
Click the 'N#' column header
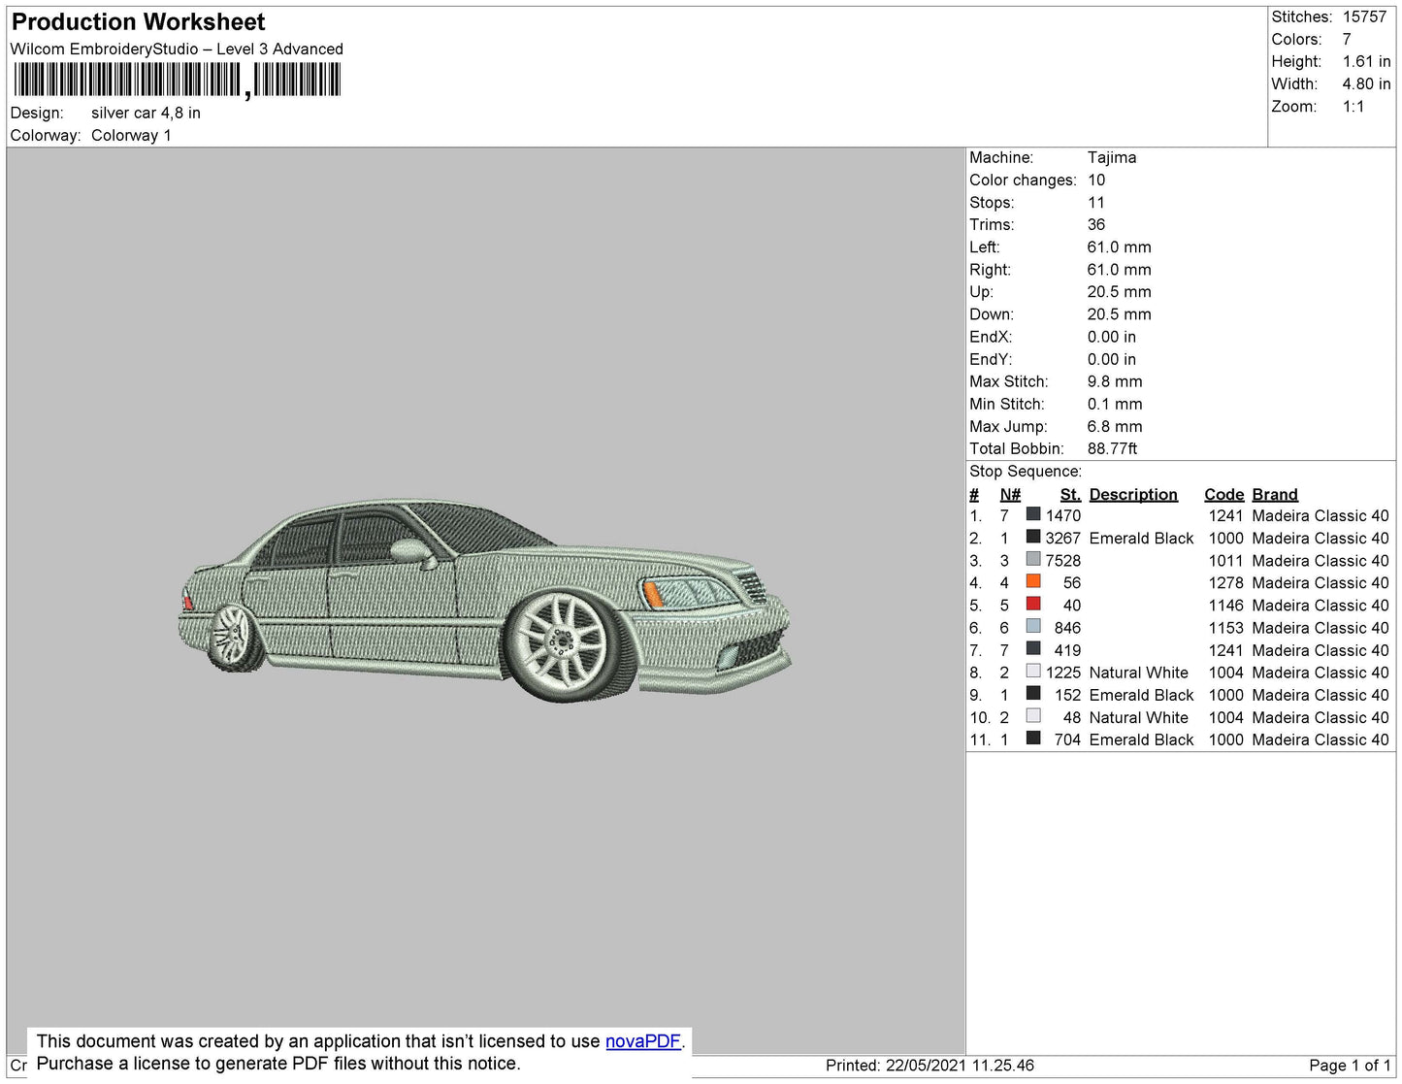coord(1010,494)
